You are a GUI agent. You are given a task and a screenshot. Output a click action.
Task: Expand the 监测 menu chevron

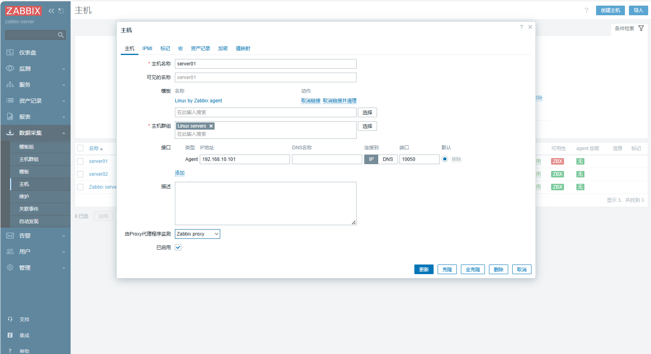64,69
